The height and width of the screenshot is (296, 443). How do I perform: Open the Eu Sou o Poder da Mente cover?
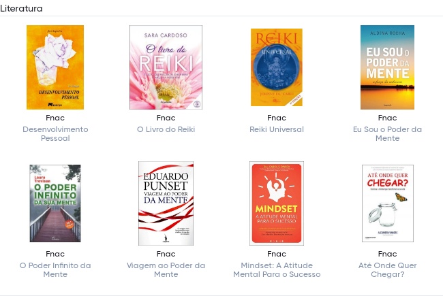click(x=387, y=67)
